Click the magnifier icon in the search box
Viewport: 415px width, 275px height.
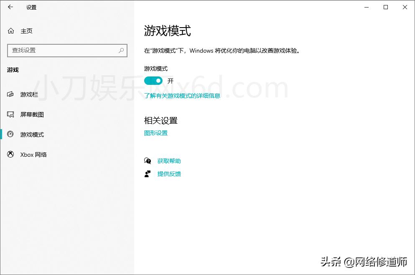click(x=120, y=51)
